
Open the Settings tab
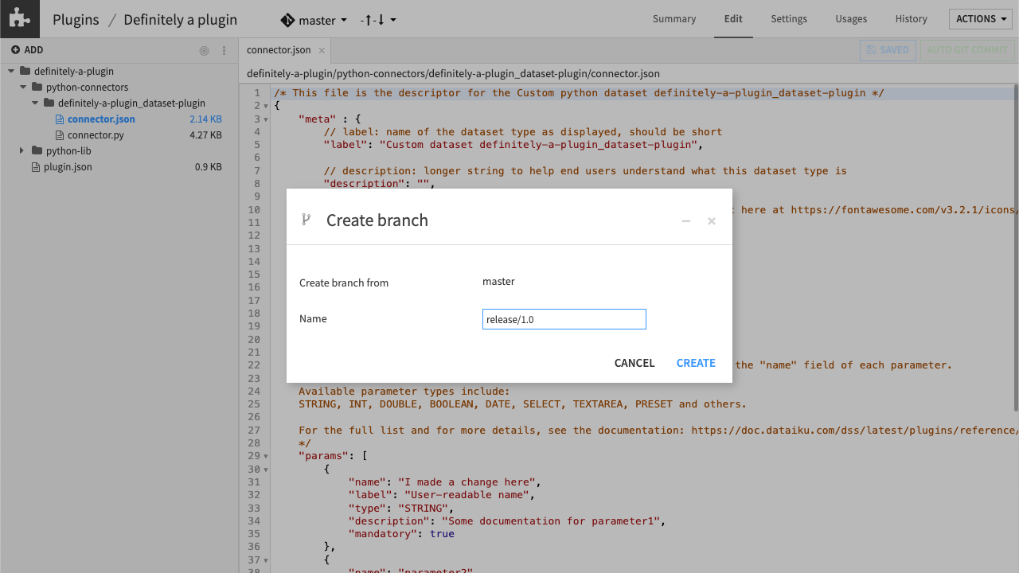pos(789,19)
